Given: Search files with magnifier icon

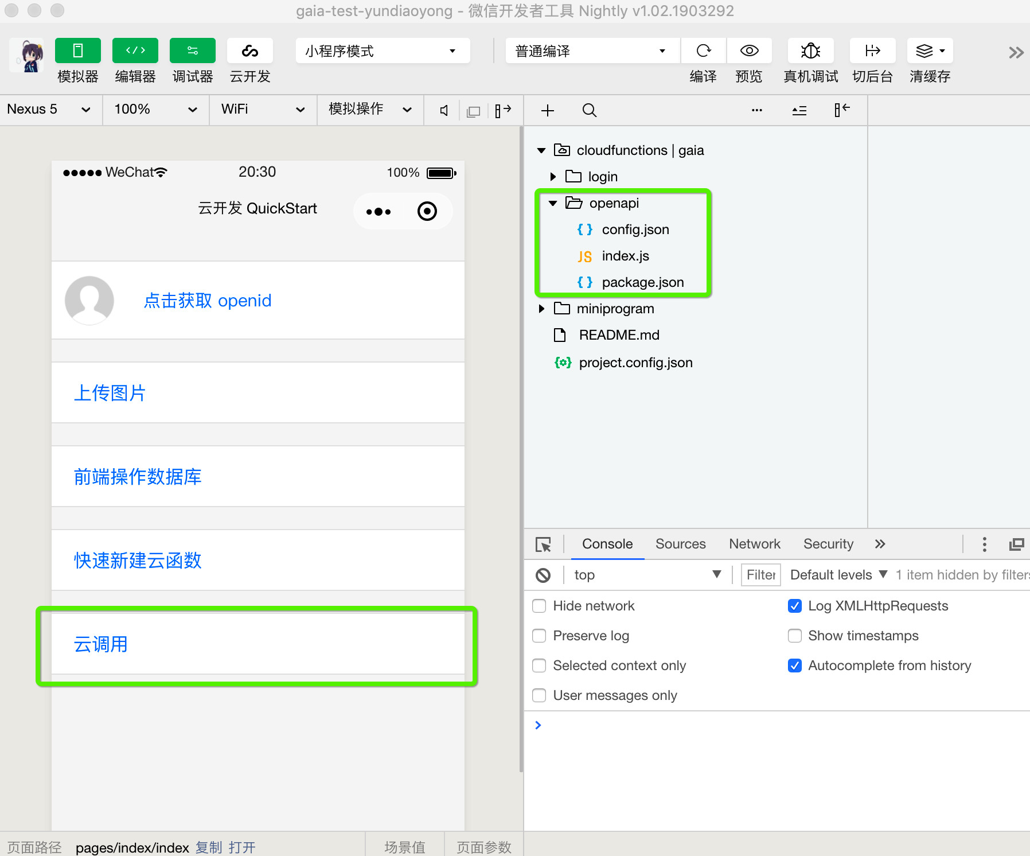Looking at the screenshot, I should point(590,110).
